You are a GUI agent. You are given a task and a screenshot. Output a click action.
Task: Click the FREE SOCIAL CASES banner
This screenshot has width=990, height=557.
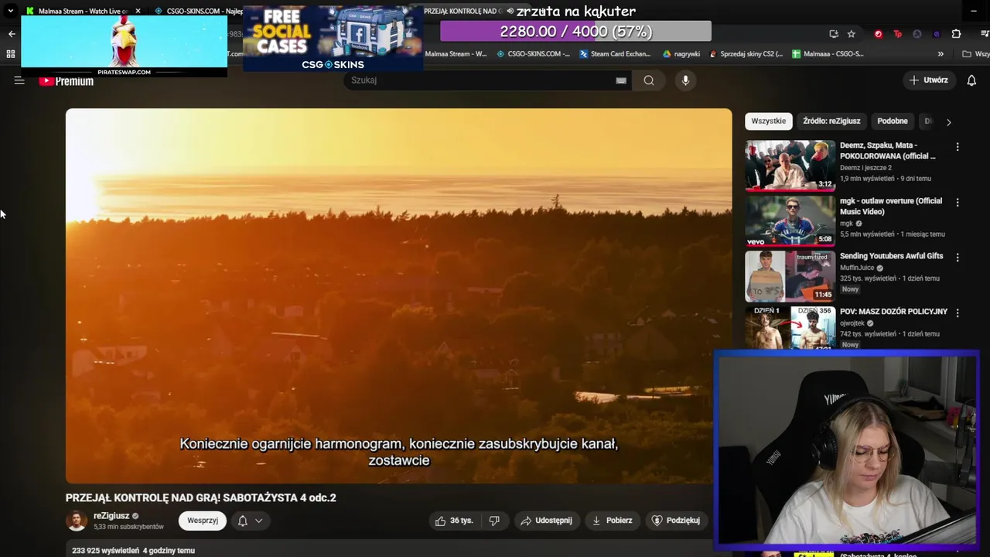(333, 39)
